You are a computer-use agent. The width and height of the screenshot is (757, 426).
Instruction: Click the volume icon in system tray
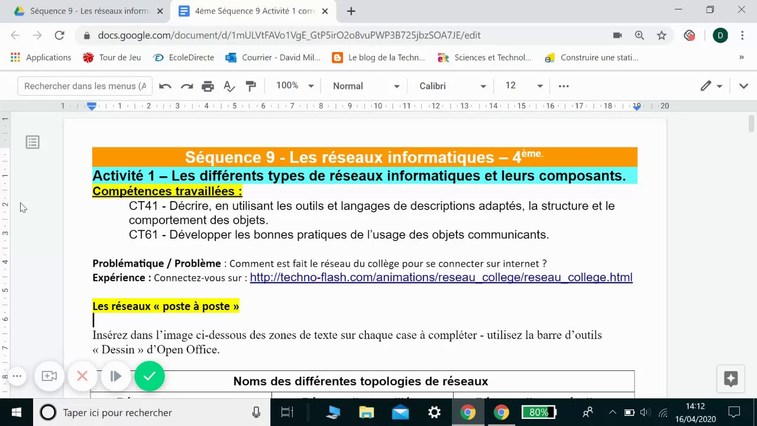(645, 412)
